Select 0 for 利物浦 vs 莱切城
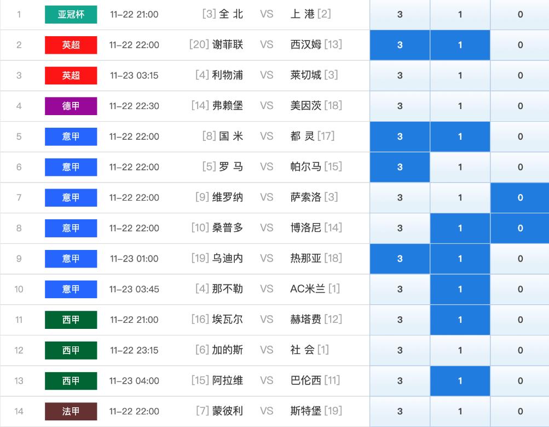The height and width of the screenshot is (427, 549). point(520,76)
